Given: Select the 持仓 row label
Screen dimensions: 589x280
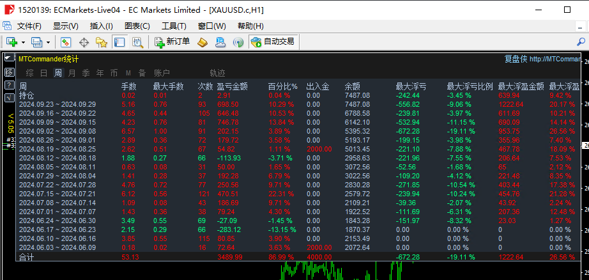Looking at the screenshot, I should (x=26, y=95).
